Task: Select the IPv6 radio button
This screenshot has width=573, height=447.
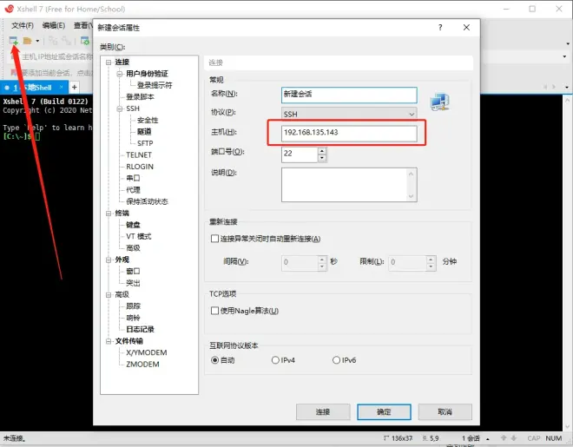Action: pyautogui.click(x=336, y=360)
